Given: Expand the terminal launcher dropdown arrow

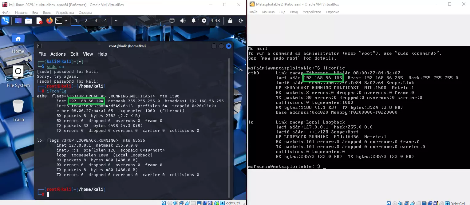Looking at the screenshot, I should [x=66, y=21].
